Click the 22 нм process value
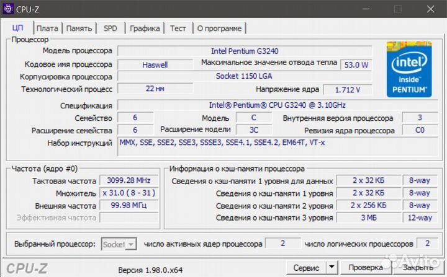 155,89
